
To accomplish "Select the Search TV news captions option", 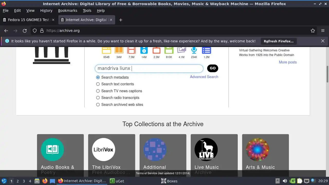I will [x=98, y=91].
